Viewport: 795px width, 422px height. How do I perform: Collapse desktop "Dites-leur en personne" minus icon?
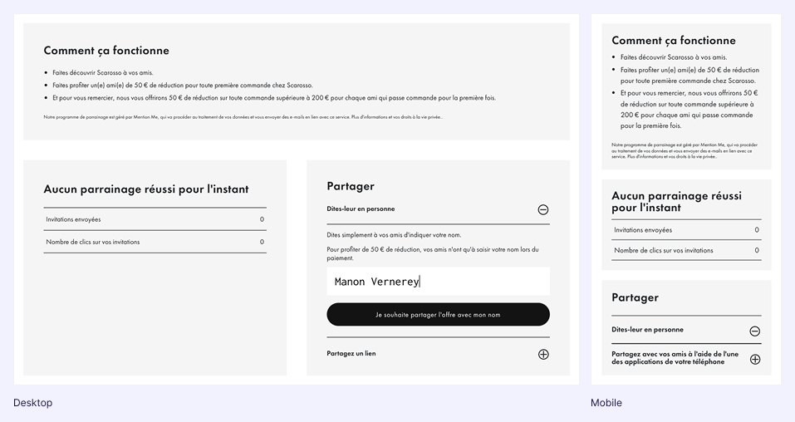(543, 209)
